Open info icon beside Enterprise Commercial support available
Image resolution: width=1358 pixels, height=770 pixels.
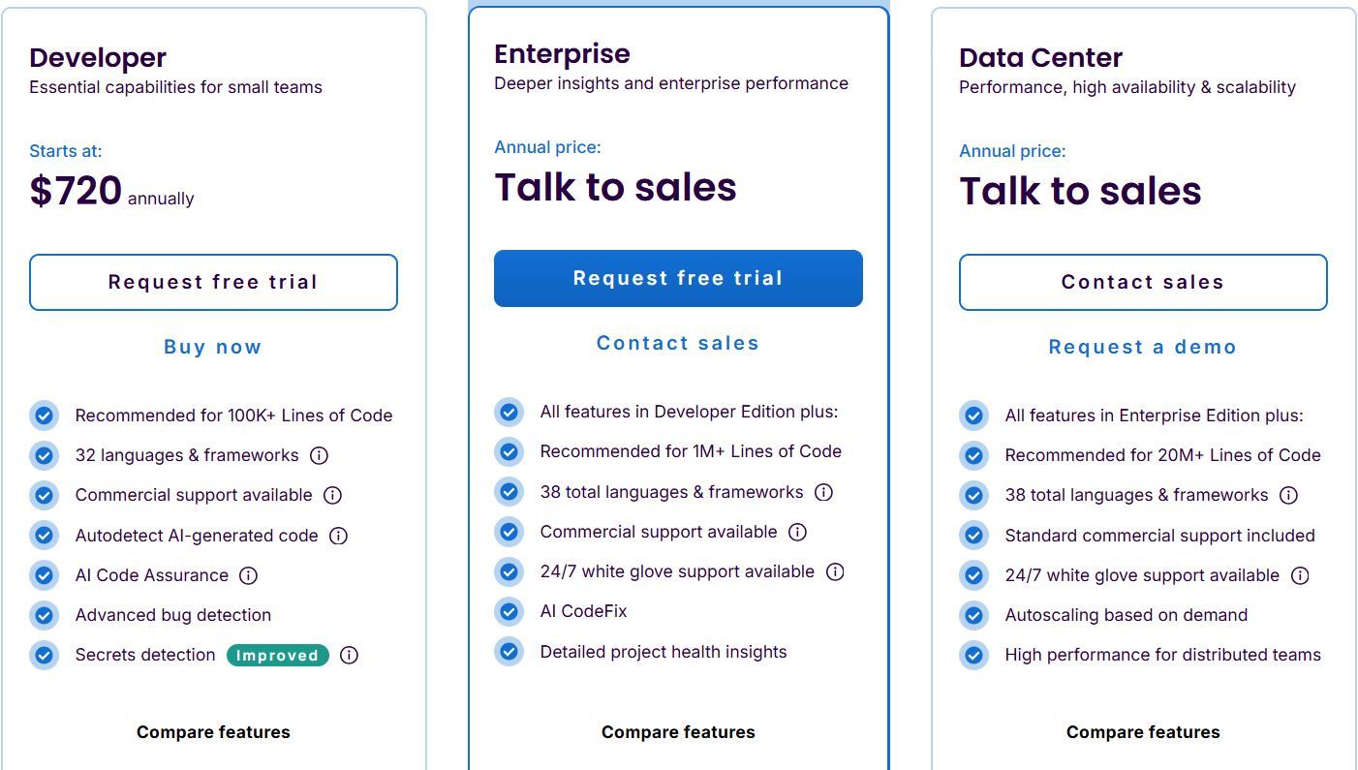(x=797, y=532)
